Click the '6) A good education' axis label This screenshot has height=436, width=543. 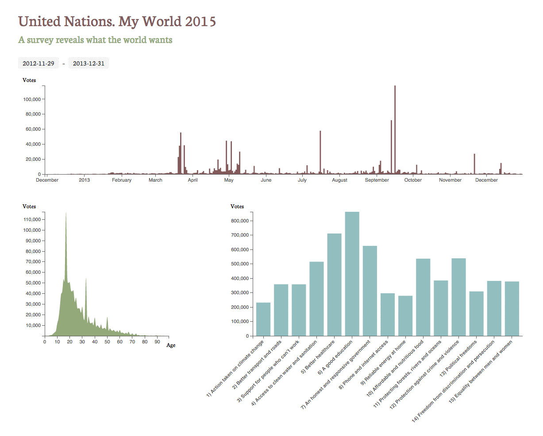click(x=335, y=356)
